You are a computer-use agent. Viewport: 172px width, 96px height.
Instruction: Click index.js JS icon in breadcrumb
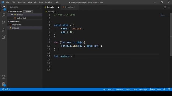[46, 11]
